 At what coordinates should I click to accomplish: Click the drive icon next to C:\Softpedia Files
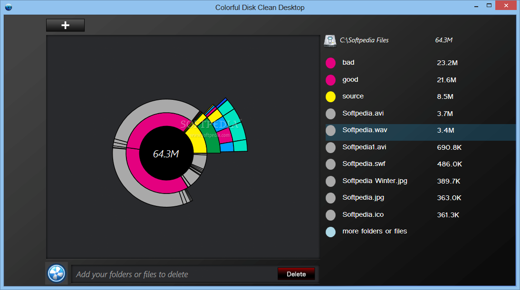(330, 41)
